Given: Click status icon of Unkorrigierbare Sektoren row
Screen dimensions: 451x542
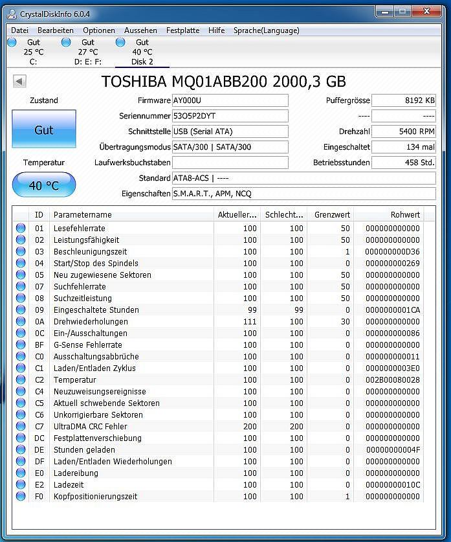Looking at the screenshot, I should click(x=21, y=414).
